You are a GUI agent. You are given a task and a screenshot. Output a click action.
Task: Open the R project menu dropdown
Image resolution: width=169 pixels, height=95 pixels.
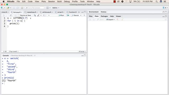[165, 8]
